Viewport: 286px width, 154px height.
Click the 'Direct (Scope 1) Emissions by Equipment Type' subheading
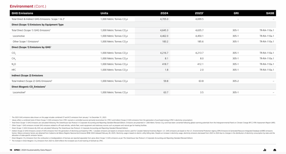(x=37, y=25)
